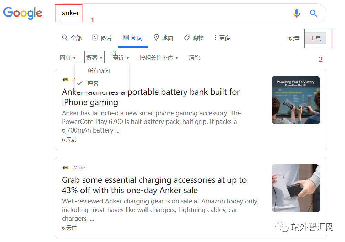
Task: Open the 地图 tab
Action: (x=163, y=38)
